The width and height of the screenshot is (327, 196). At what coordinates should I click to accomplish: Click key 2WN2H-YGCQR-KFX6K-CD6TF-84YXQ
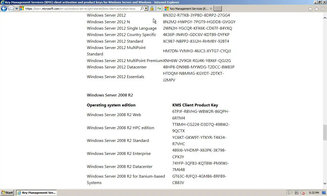(x=197, y=28)
